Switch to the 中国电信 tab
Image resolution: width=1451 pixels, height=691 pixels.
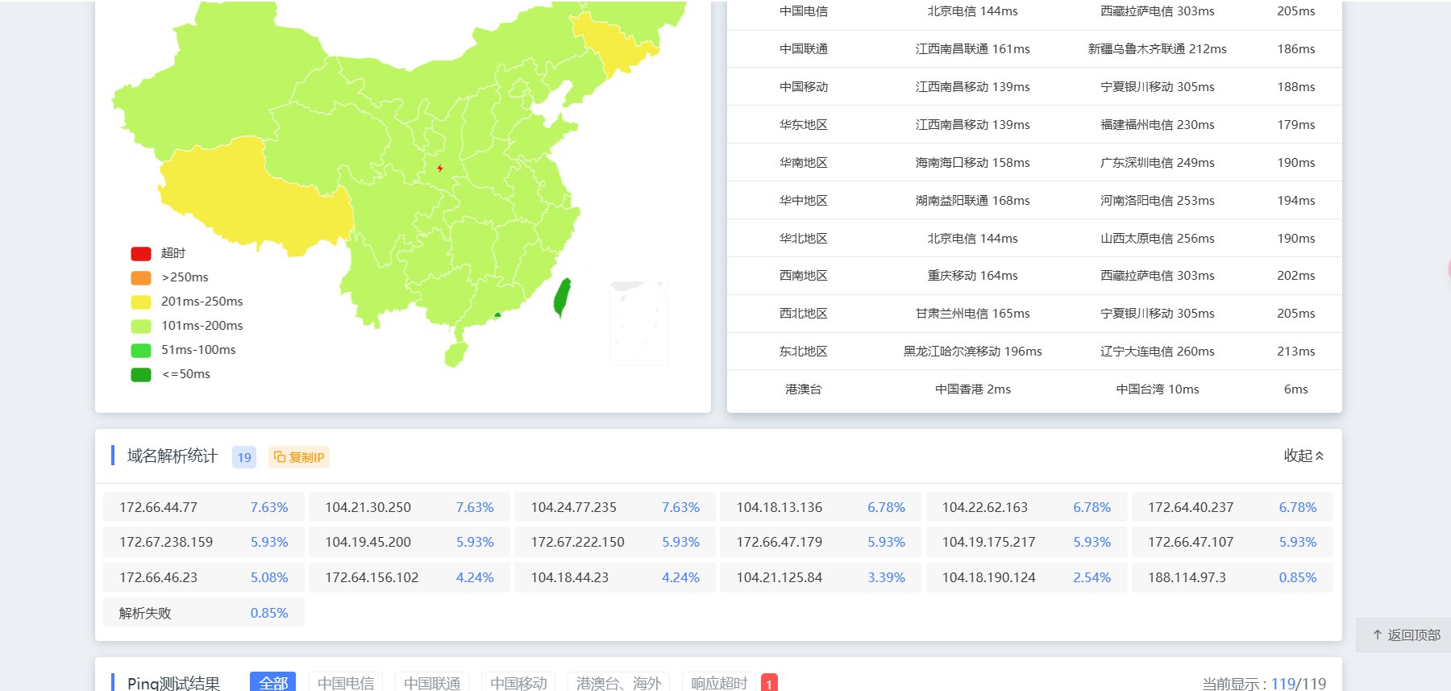click(346, 682)
